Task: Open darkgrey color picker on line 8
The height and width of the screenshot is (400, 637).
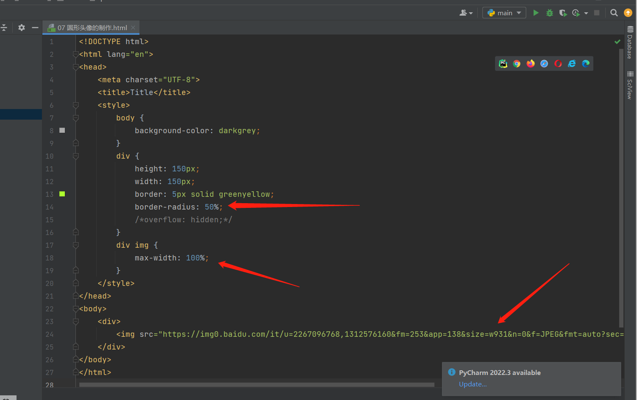Action: click(62, 130)
